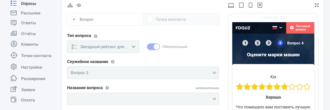Jump to question step 2 in preview
The image size is (330, 110).
(257, 43)
